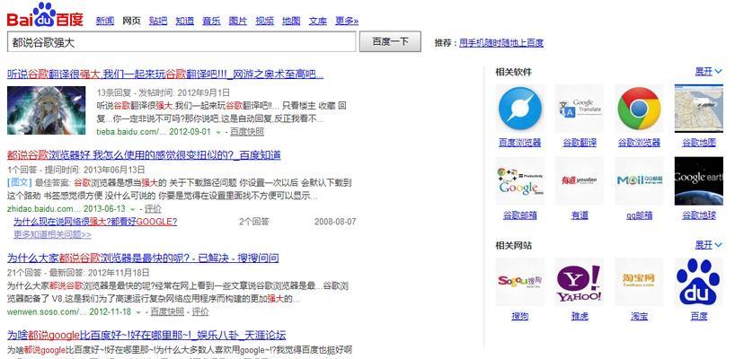Image resolution: width=744 pixels, height=359 pixels.
Task: Open the youdao software icon
Action: click(580, 181)
